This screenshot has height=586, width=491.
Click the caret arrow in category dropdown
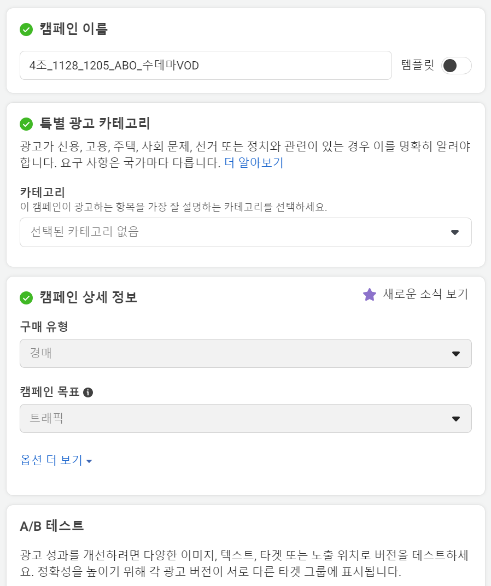pyautogui.click(x=455, y=232)
